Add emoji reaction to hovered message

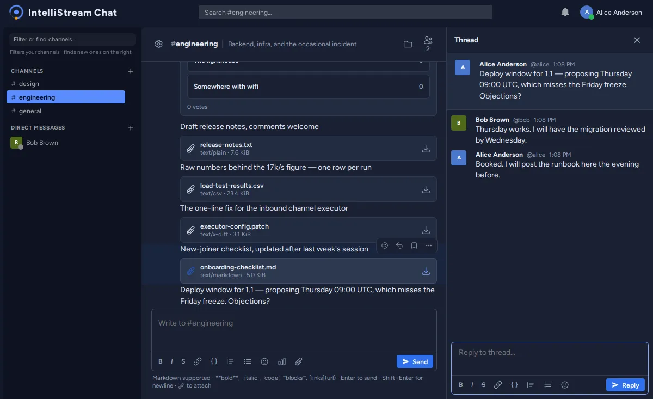385,245
